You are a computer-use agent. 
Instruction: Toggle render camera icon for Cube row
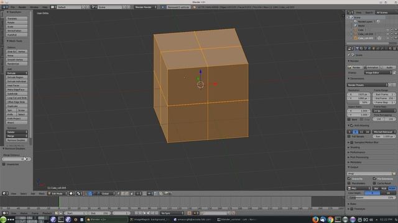pos(396,30)
